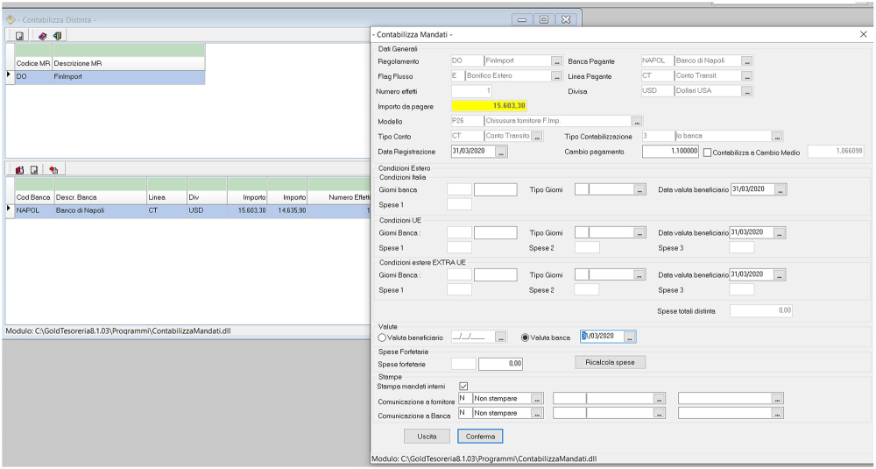876x469 pixels.
Task: Uncheck Stampa mandati interni checkbox
Action: pyautogui.click(x=463, y=386)
